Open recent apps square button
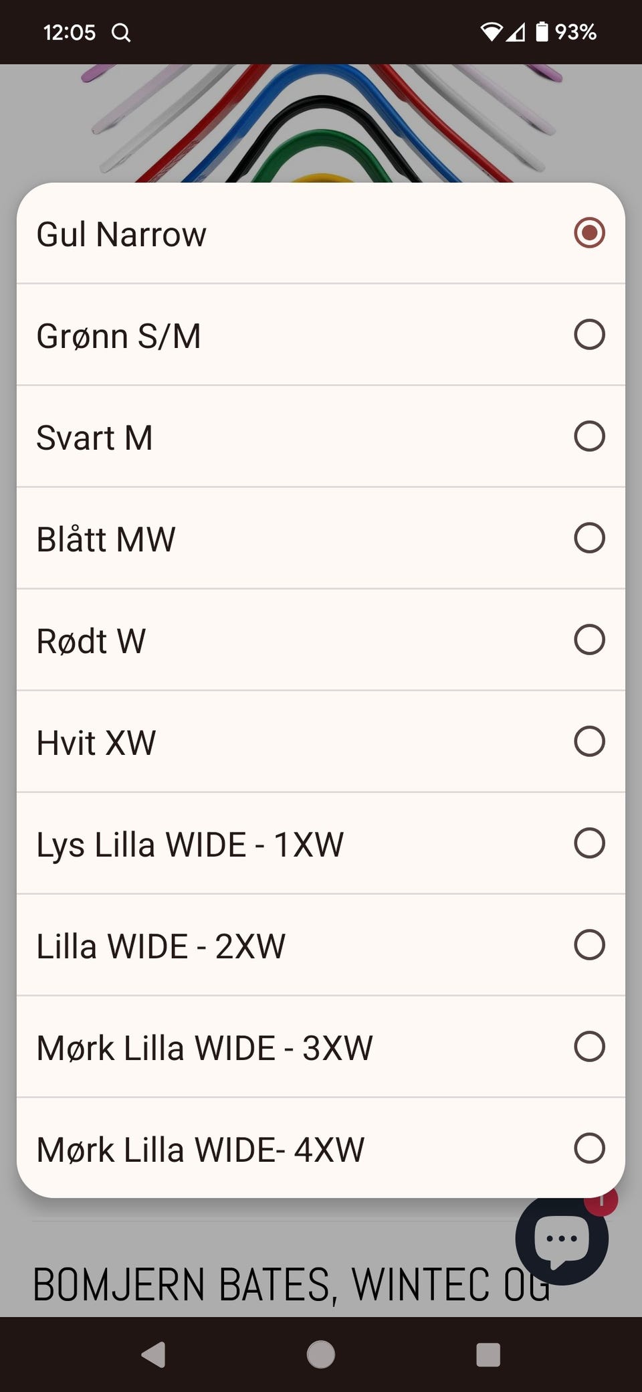The image size is (642, 1392). [488, 1355]
